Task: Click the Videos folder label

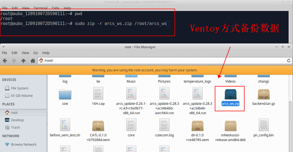Action: point(230,81)
